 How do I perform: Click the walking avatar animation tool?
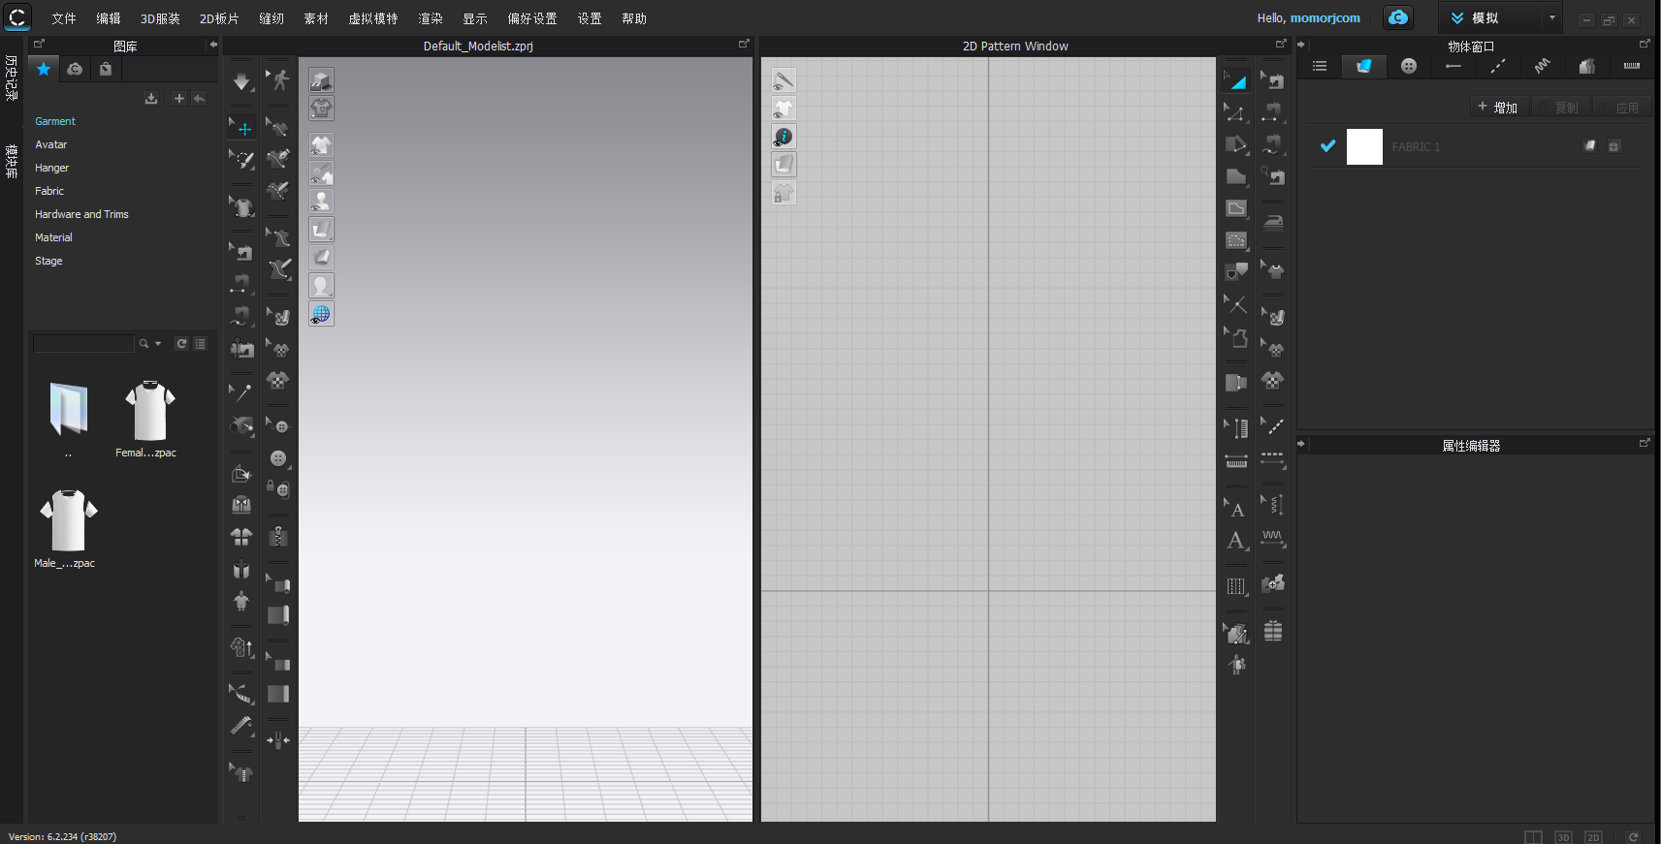(x=279, y=79)
